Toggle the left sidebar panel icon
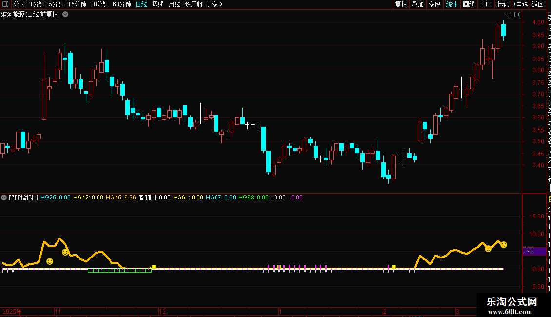 pyautogui.click(x=5, y=4)
